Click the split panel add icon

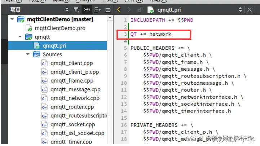point(97,10)
